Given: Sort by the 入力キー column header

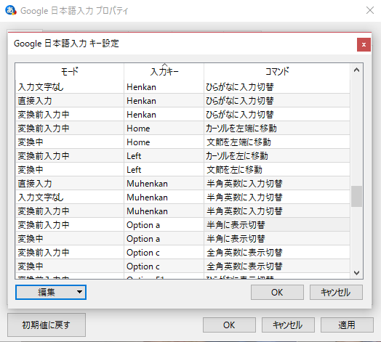Looking at the screenshot, I should tap(164, 72).
